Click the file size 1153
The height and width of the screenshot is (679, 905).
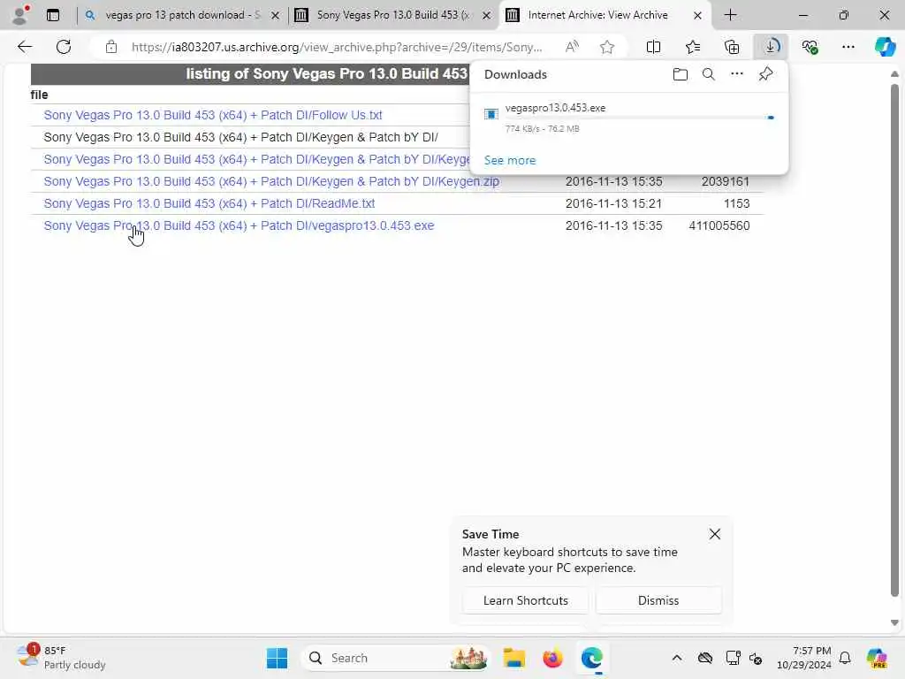tap(736, 203)
